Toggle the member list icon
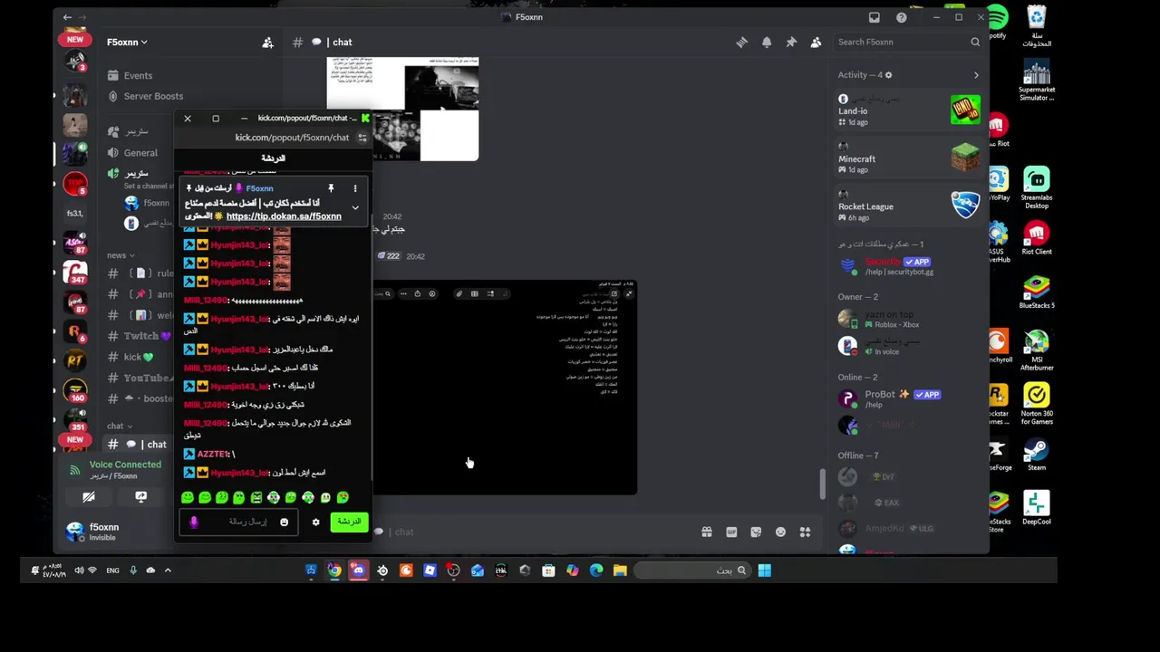 [x=816, y=42]
